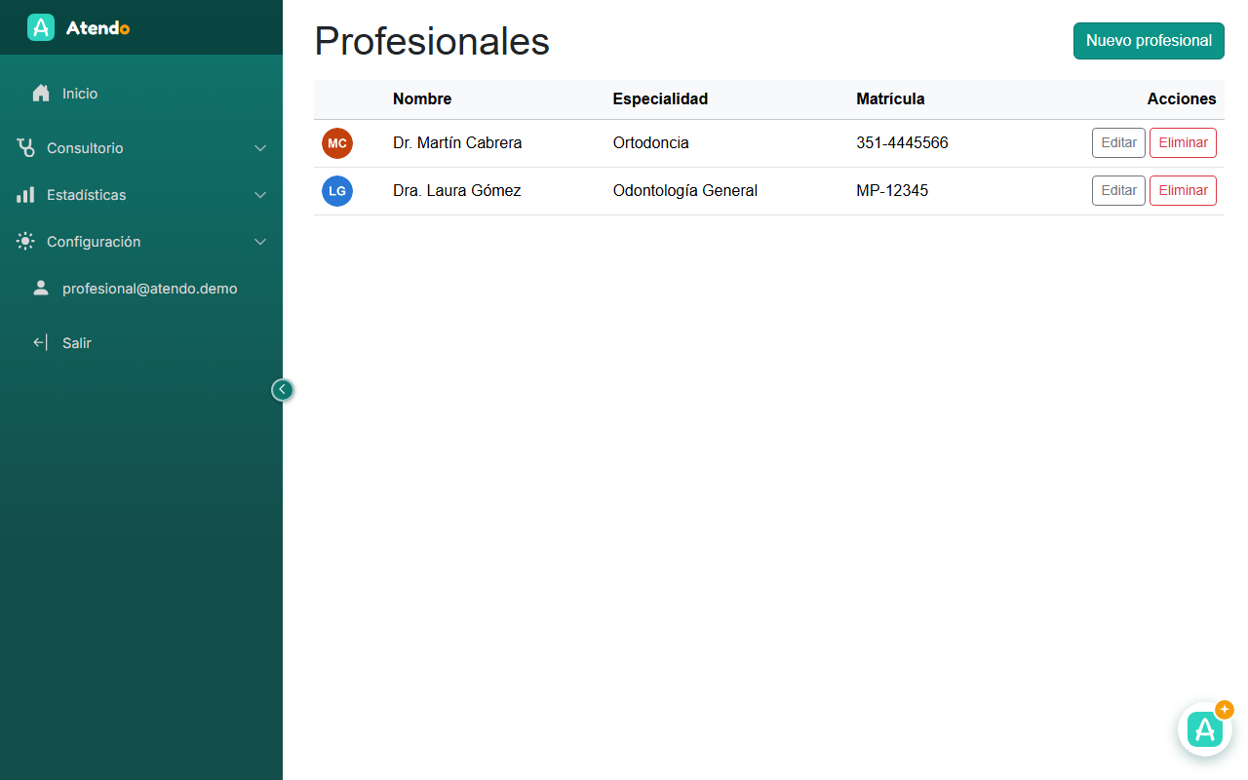Open the Estadísticas sidebar menu
This screenshot has width=1248, height=780.
(x=141, y=195)
